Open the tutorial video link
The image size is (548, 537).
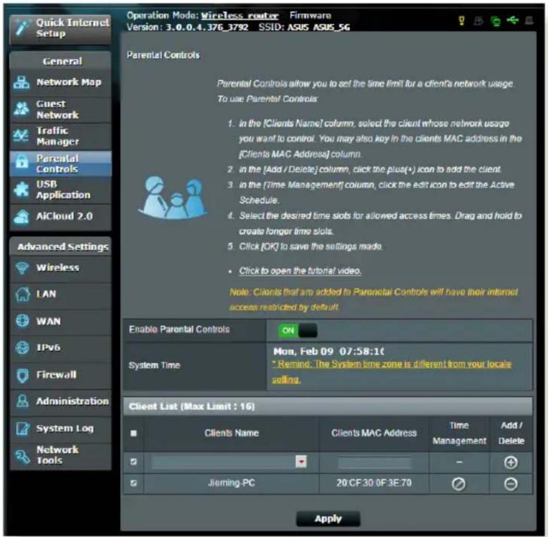click(x=300, y=270)
